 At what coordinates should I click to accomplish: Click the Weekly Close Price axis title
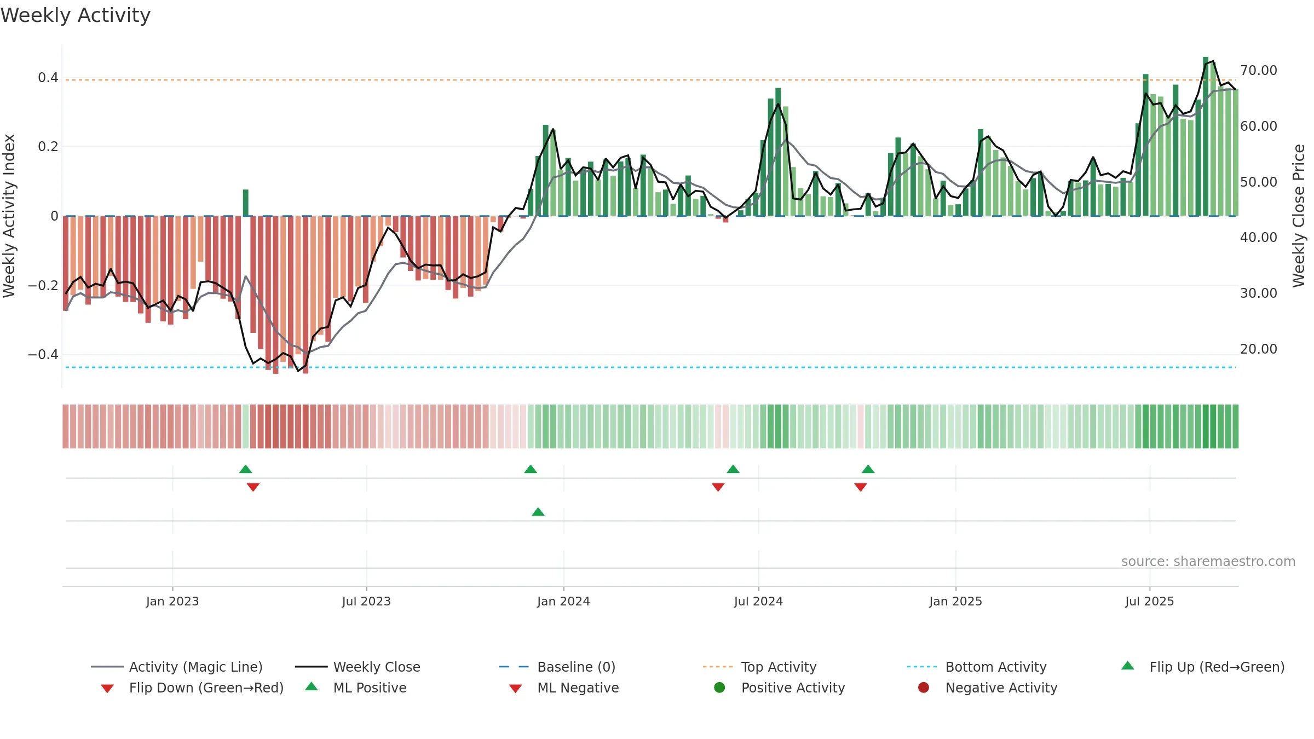coord(1299,216)
